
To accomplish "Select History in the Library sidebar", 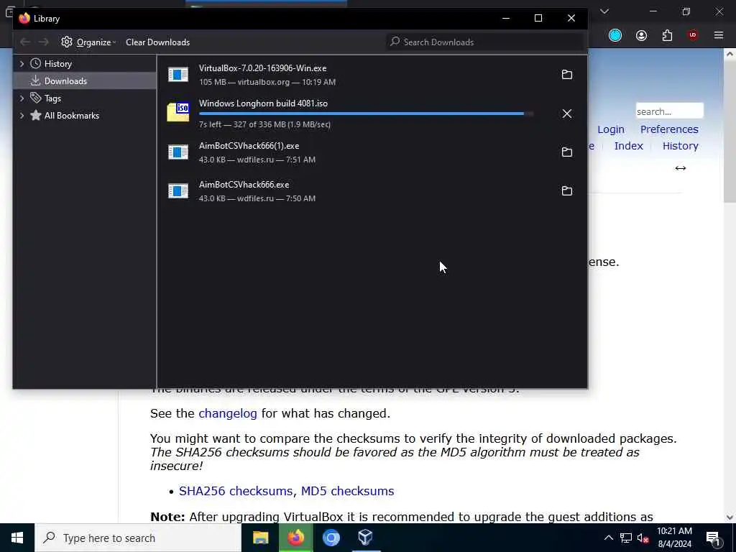I will (x=57, y=64).
